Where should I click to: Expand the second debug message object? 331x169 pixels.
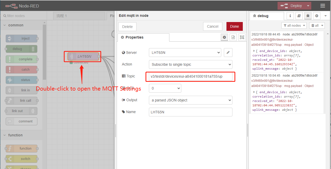pos(254,92)
